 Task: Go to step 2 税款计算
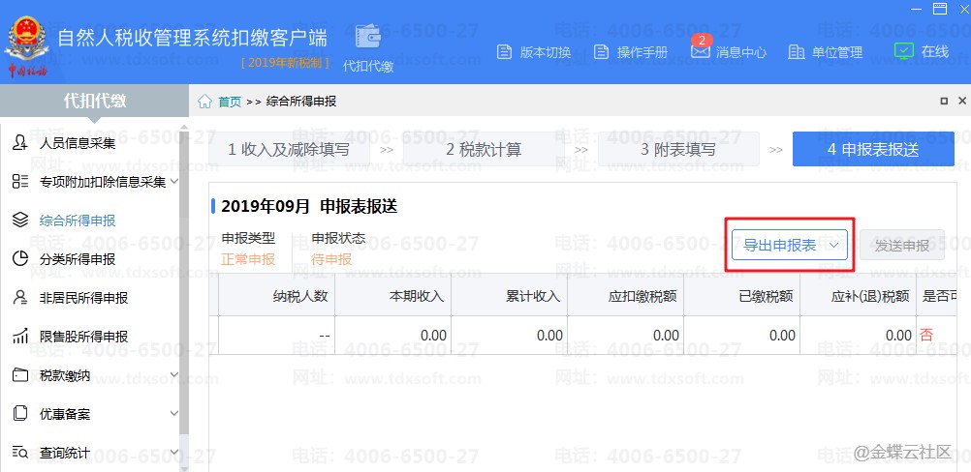pos(483,150)
